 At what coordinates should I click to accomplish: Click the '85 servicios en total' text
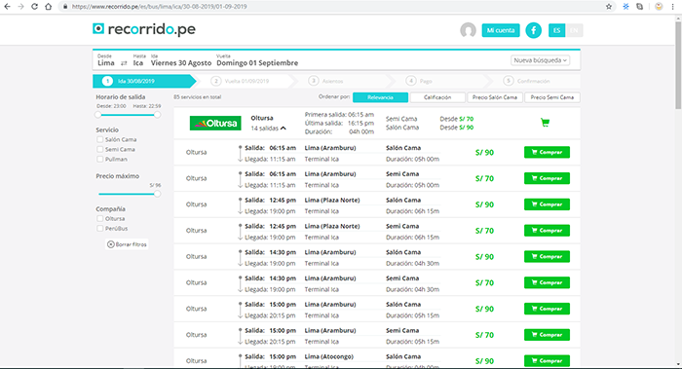click(x=198, y=97)
